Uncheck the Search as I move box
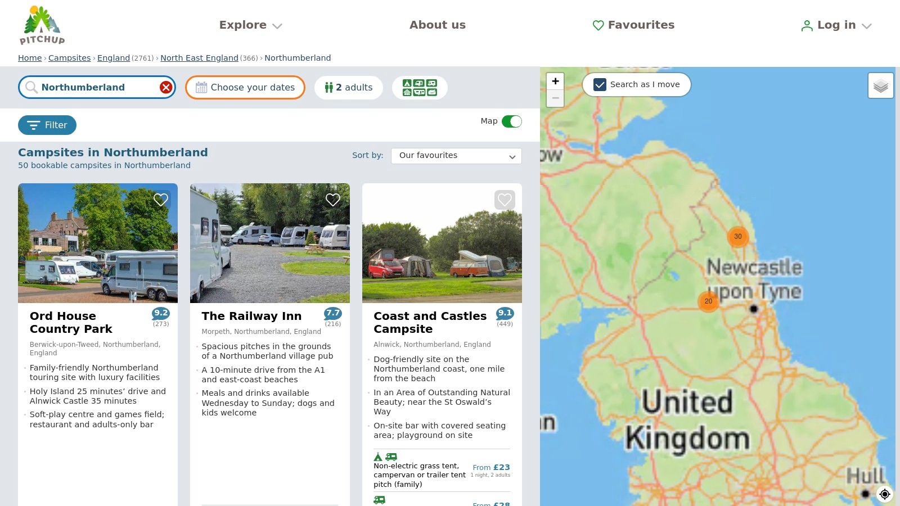Image resolution: width=900 pixels, height=506 pixels. pos(600,84)
